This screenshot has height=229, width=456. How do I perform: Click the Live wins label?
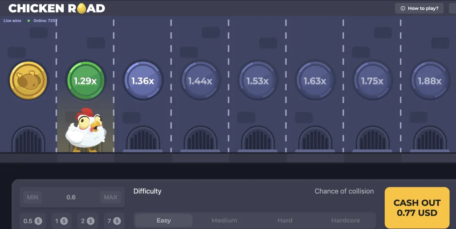[12, 21]
